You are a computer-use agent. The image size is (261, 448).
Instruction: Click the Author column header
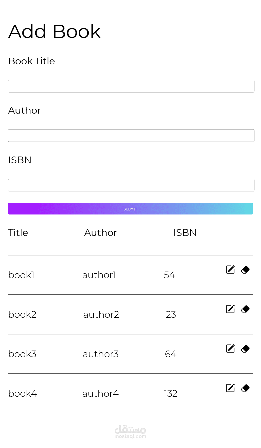[x=101, y=233]
